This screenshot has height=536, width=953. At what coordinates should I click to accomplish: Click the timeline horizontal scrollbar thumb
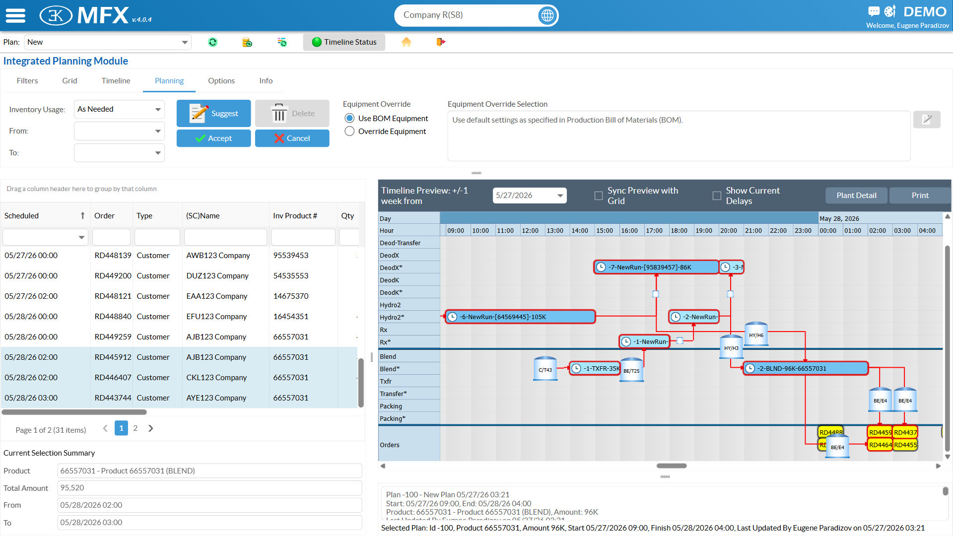672,466
